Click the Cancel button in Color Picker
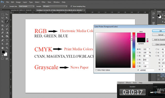Image resolution: width=165 pixels, height=98 pixels. pos(159,35)
